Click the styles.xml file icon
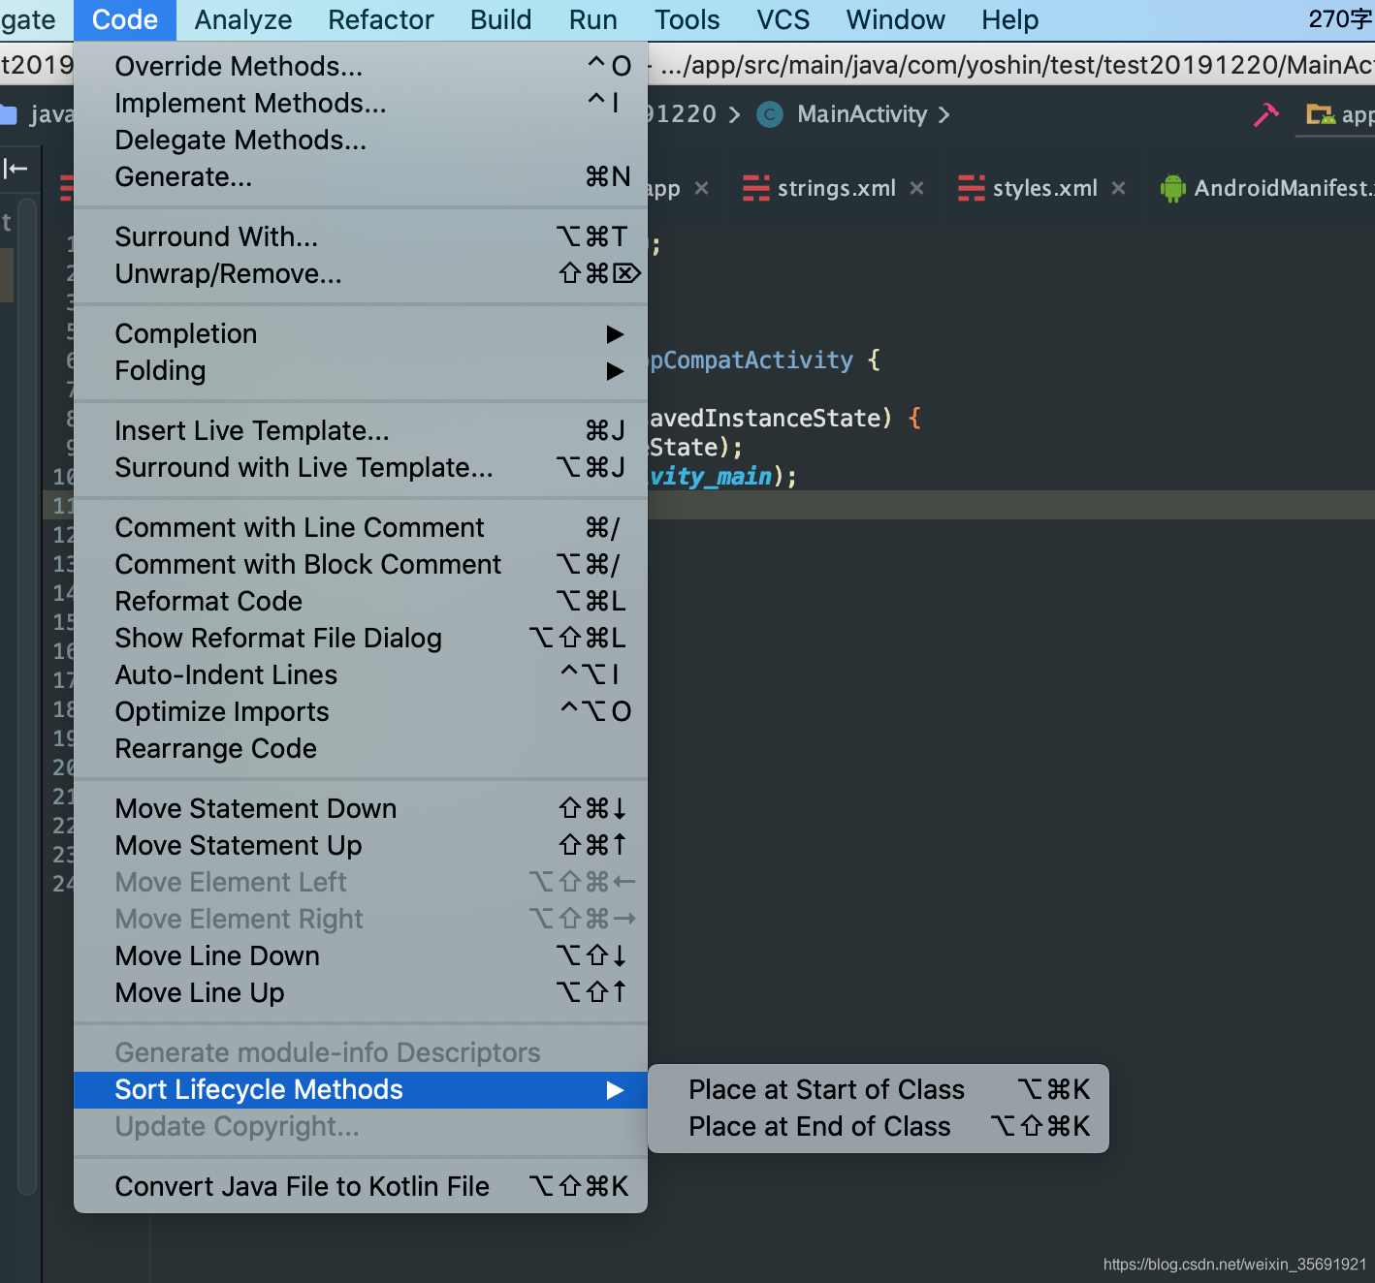Screen dimensions: 1375x1283 click(971, 188)
